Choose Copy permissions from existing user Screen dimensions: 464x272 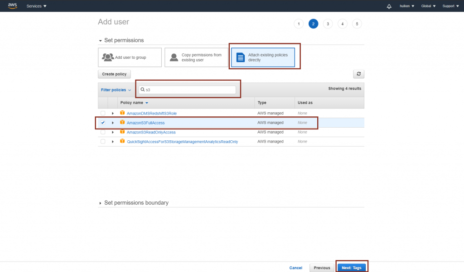196,57
